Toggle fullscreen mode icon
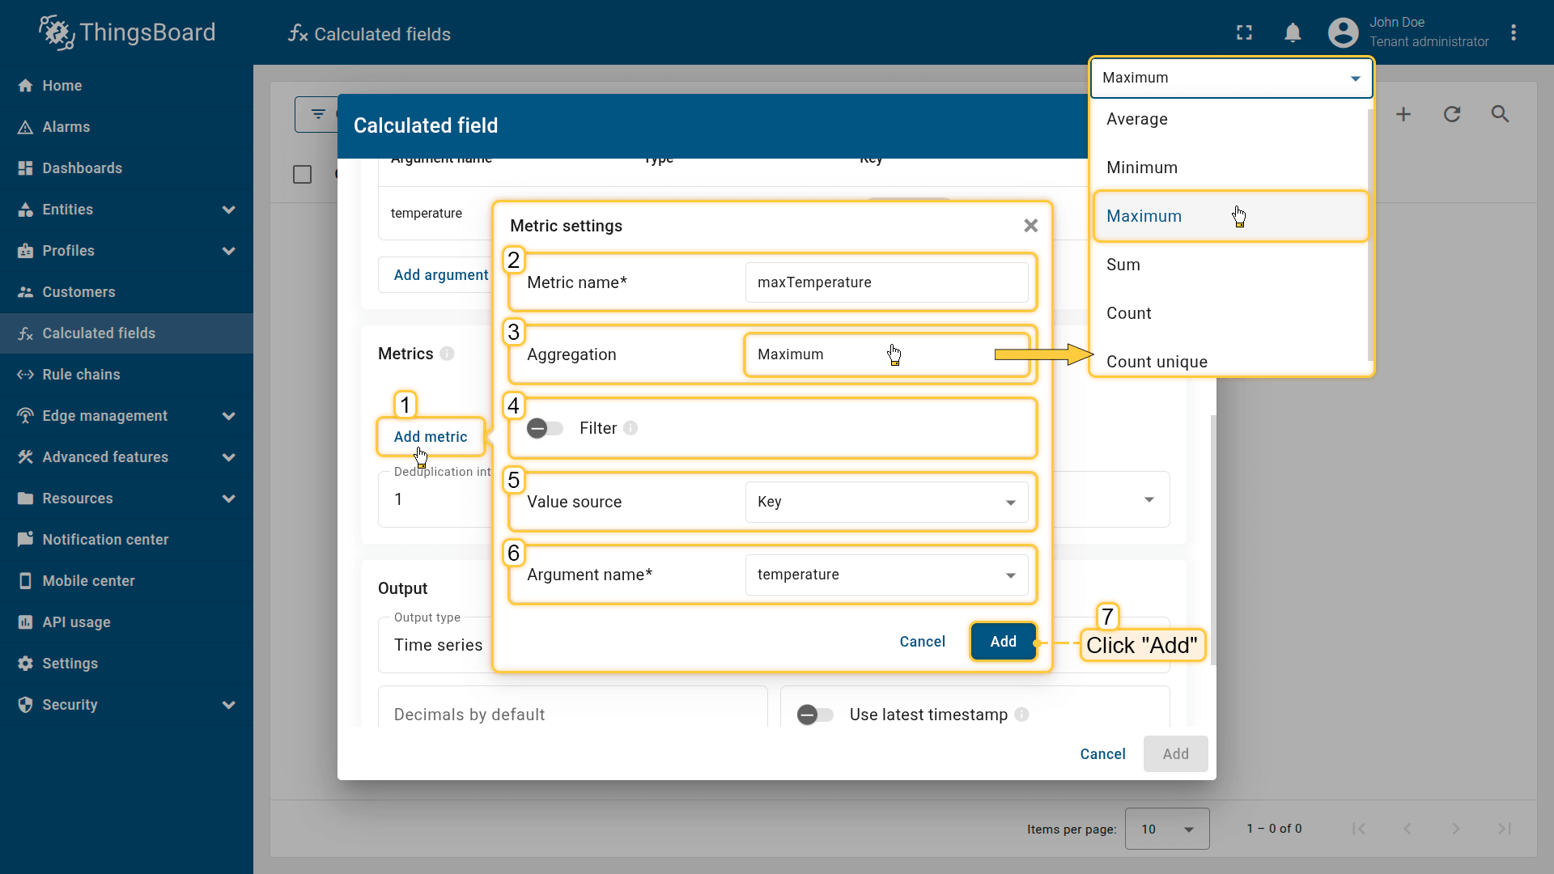Image resolution: width=1554 pixels, height=874 pixels. 1244,32
